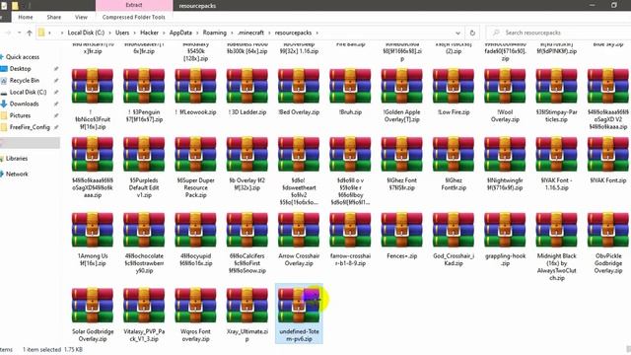Expand the chevron after AppData in path
Image resolution: width=631 pixels, height=355 pixels.
[x=197, y=33]
